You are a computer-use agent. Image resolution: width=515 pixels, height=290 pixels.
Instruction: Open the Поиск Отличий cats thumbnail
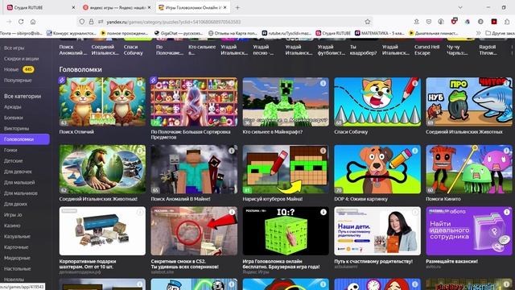click(x=102, y=102)
